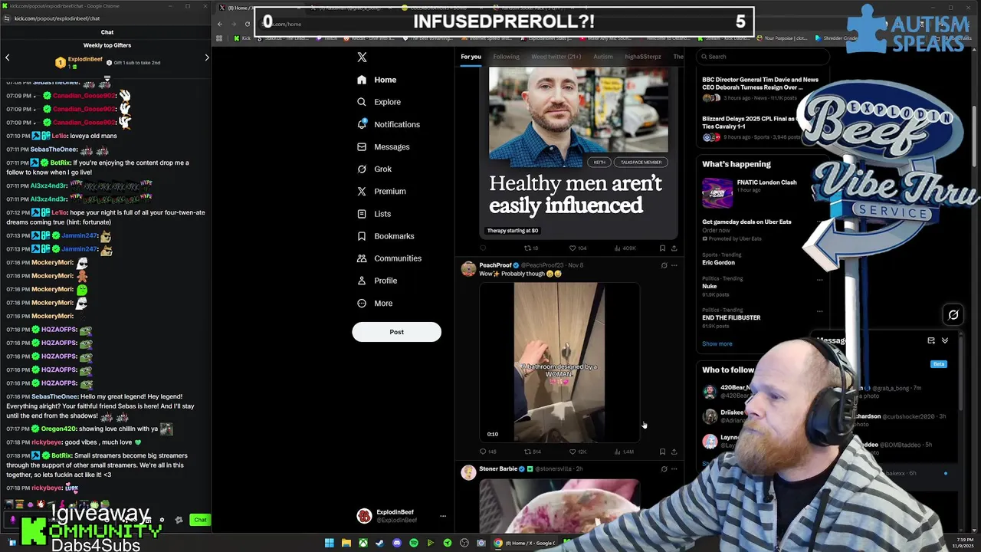Open Explore in X sidebar
Viewport: 981px width, 552px height.
tap(379, 102)
